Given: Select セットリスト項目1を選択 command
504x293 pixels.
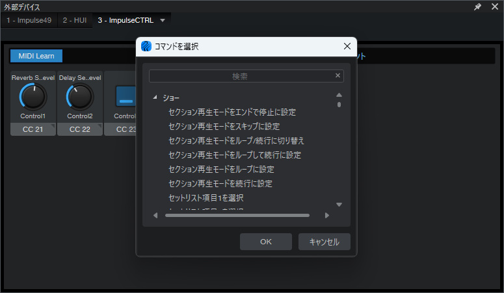Looking at the screenshot, I should [x=206, y=197].
